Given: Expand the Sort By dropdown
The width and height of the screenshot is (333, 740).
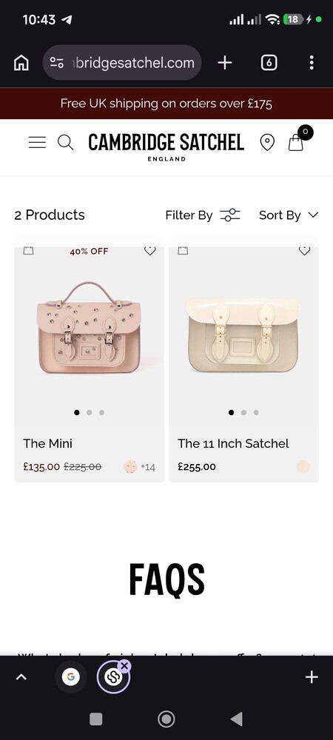Looking at the screenshot, I should coord(289,215).
